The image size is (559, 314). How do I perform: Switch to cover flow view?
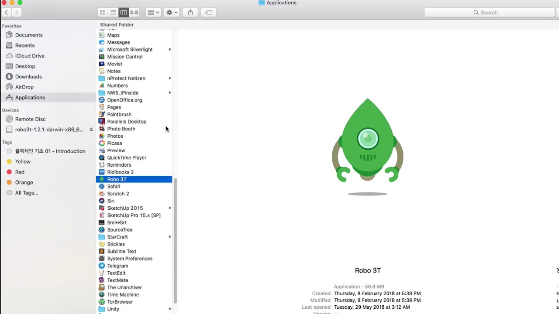[135, 13]
